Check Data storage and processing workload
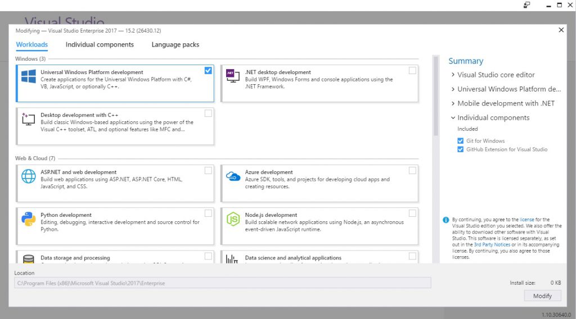This screenshot has height=319, width=576. pos(208,256)
